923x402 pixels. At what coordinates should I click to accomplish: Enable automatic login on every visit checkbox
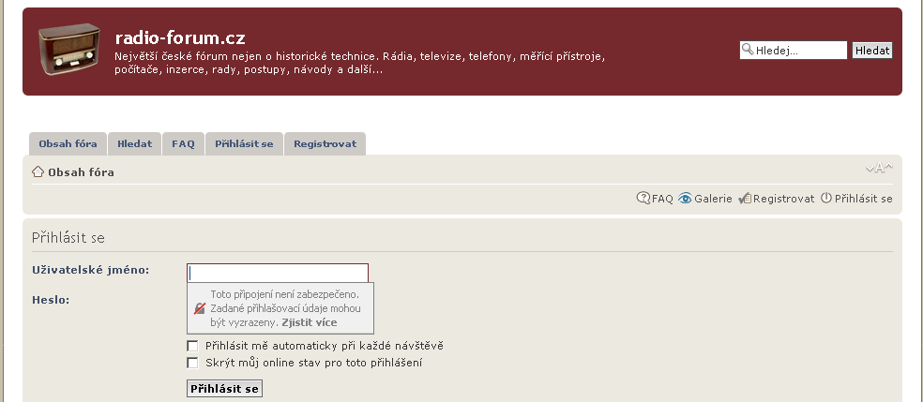pyautogui.click(x=193, y=346)
